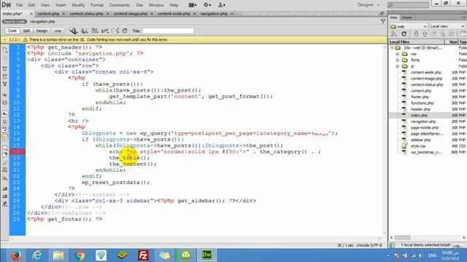Viewport: 467px width, 262px height.
Task: Open the Local view dropdown
Action: point(447,26)
